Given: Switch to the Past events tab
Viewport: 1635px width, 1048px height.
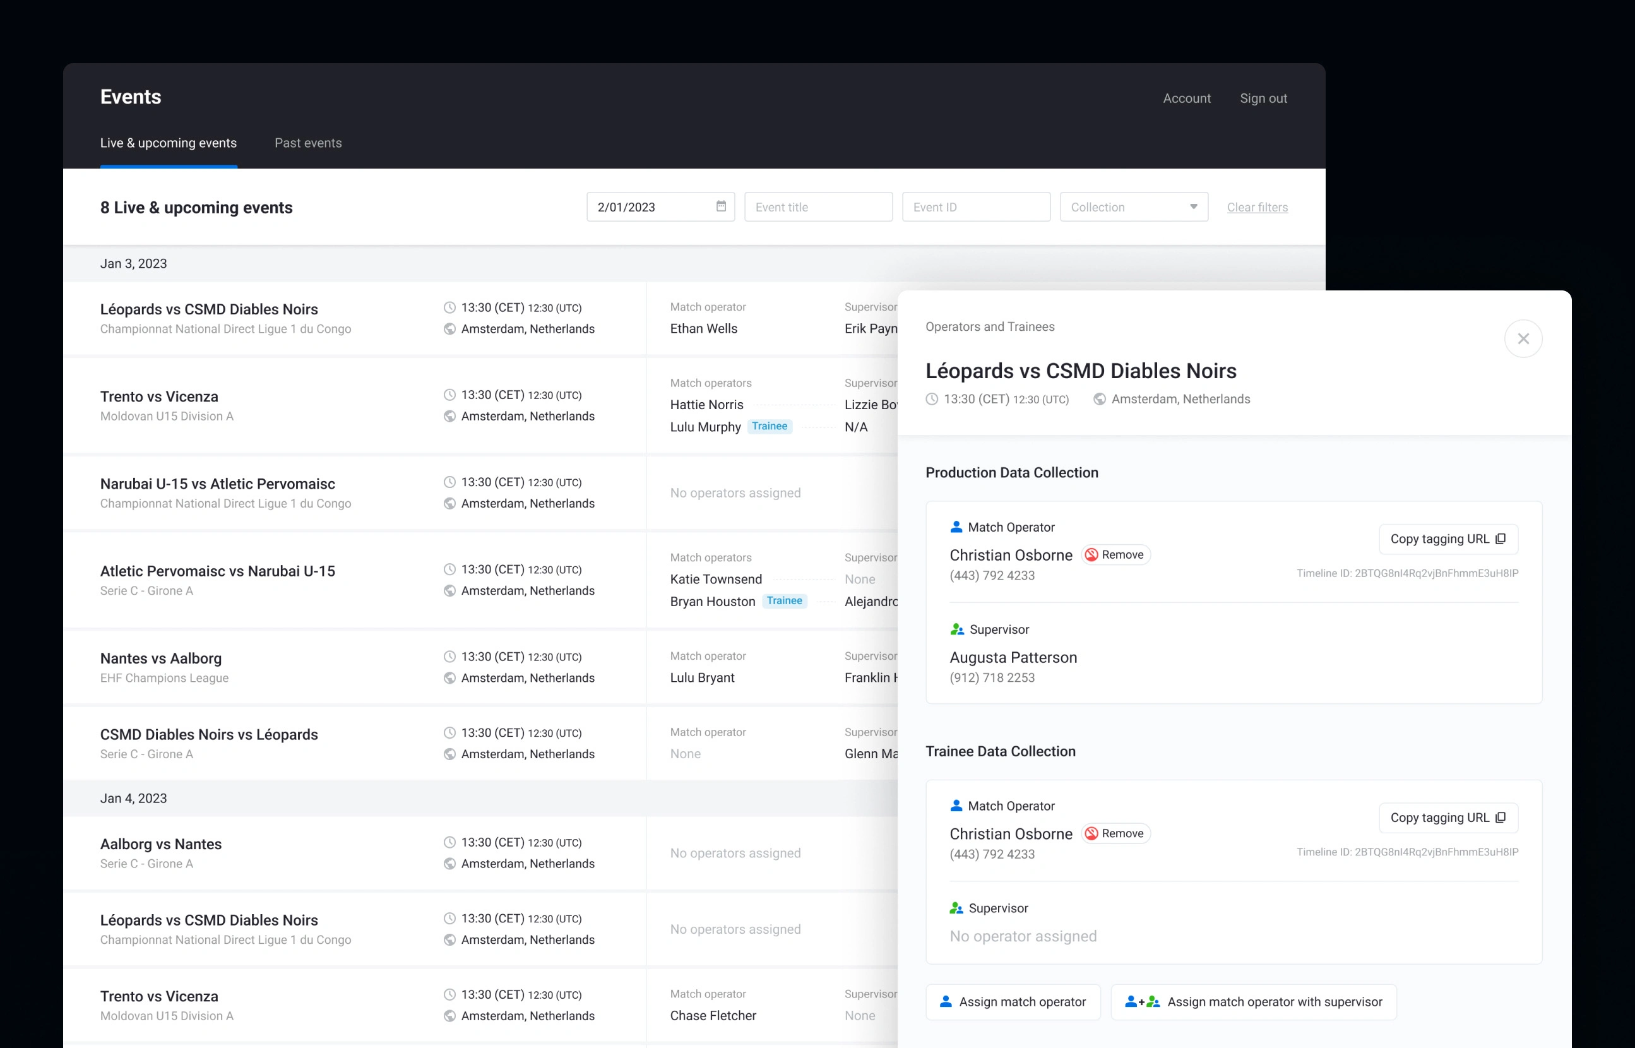Looking at the screenshot, I should pyautogui.click(x=307, y=143).
